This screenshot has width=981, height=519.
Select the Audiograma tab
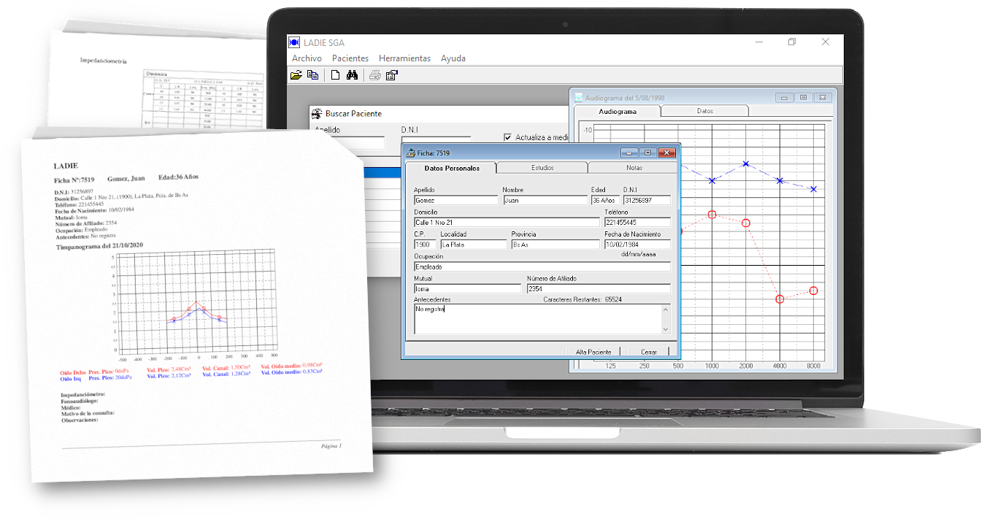(x=618, y=111)
